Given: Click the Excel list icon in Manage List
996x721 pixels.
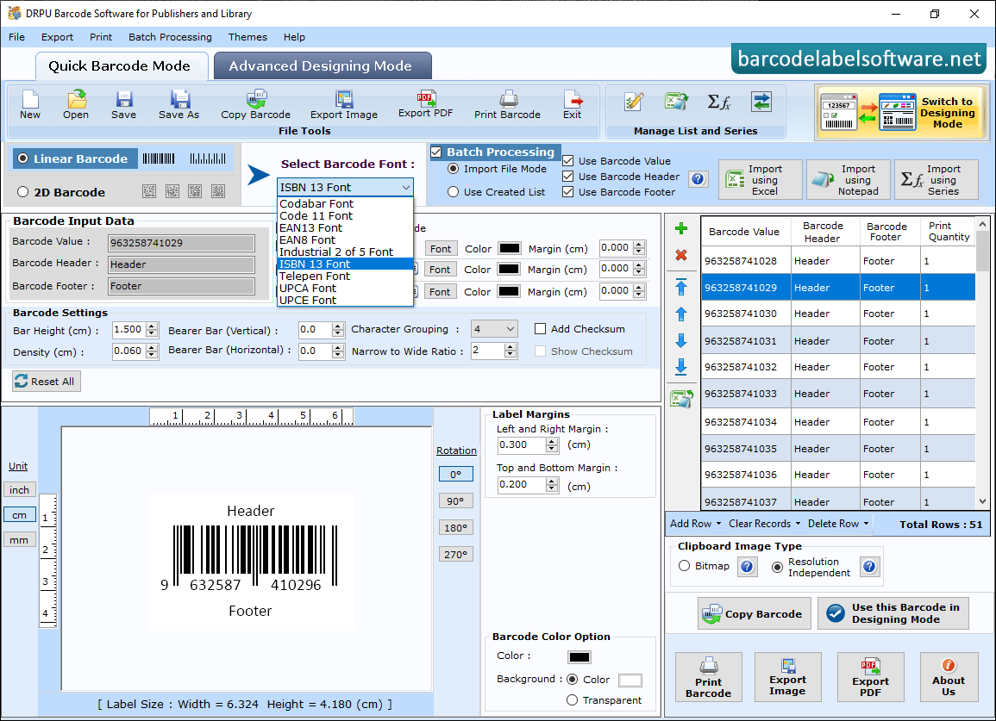Looking at the screenshot, I should click(676, 102).
